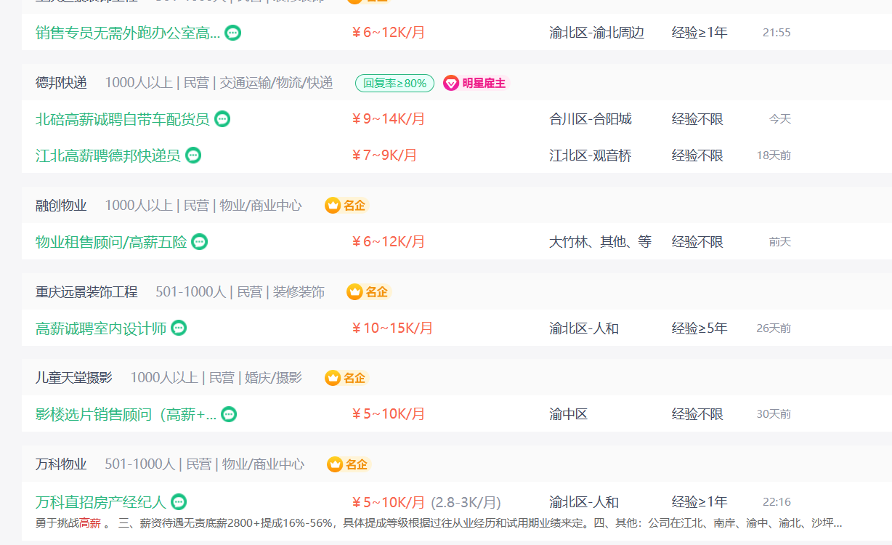Click the 明星雇主 heart badge for 德邦快递
Viewport: 892px width, 545px height.
pos(477,84)
